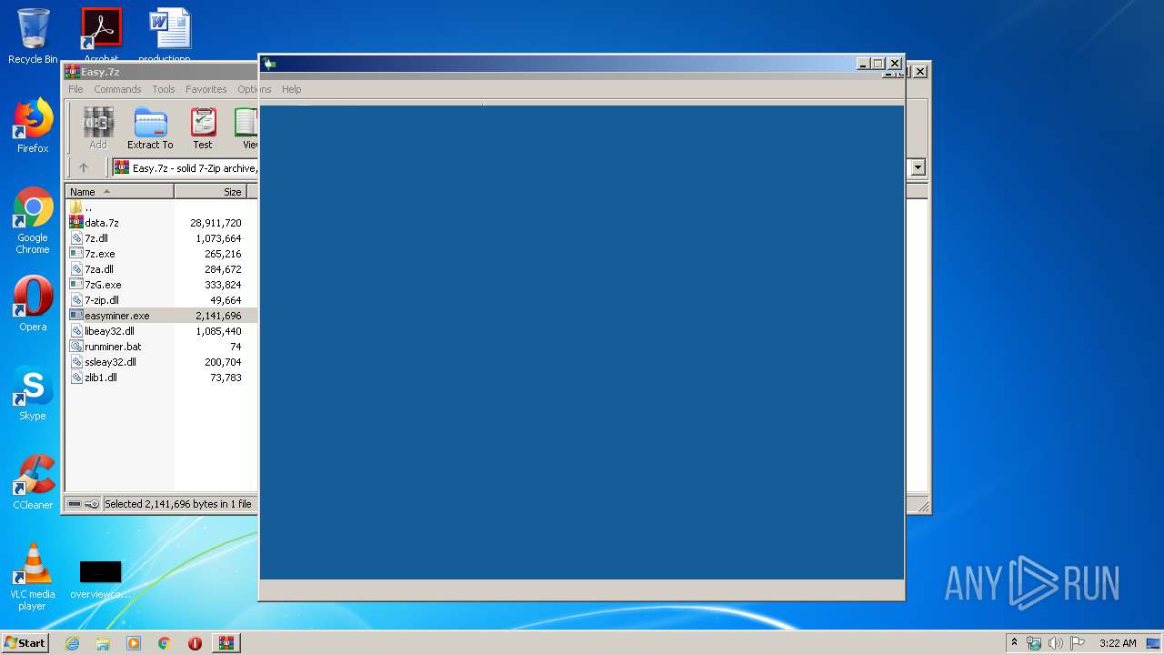Click the Add toolbar icon in WinRAR
The height and width of the screenshot is (655, 1164).
(98, 128)
